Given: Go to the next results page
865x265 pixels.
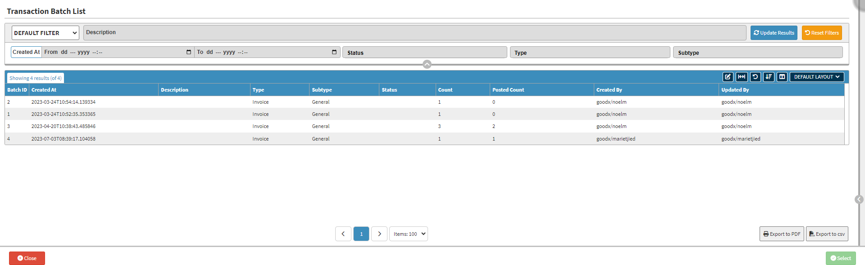Looking at the screenshot, I should [379, 234].
